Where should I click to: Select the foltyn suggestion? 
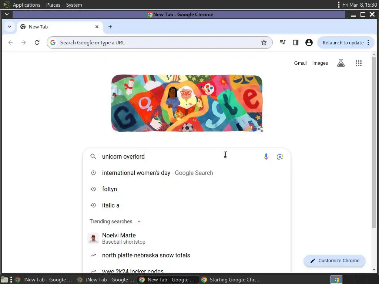[x=187, y=189]
